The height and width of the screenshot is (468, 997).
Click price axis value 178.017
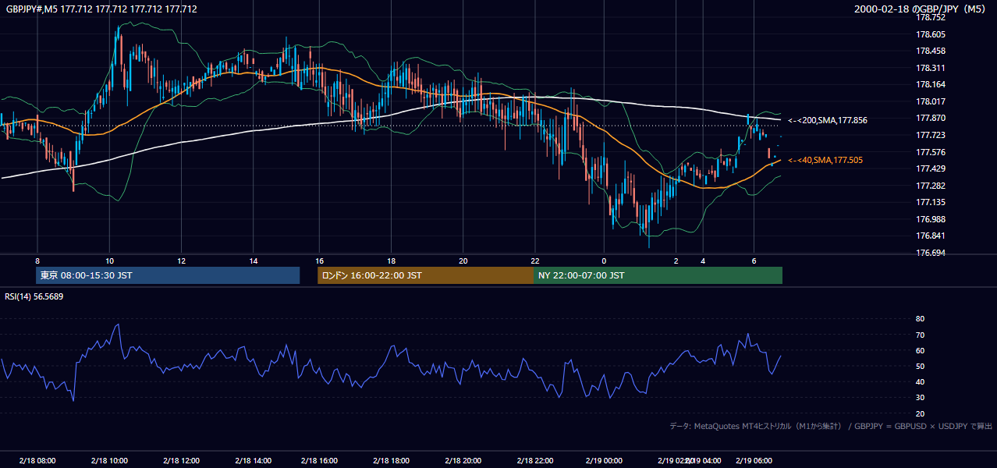click(x=931, y=101)
